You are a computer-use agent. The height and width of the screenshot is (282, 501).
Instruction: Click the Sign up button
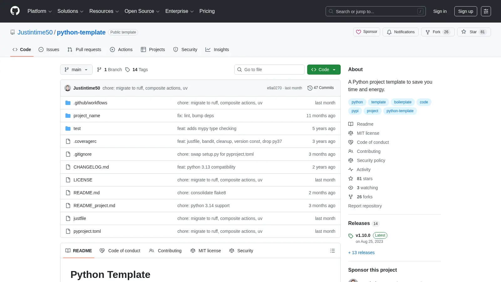(466, 11)
